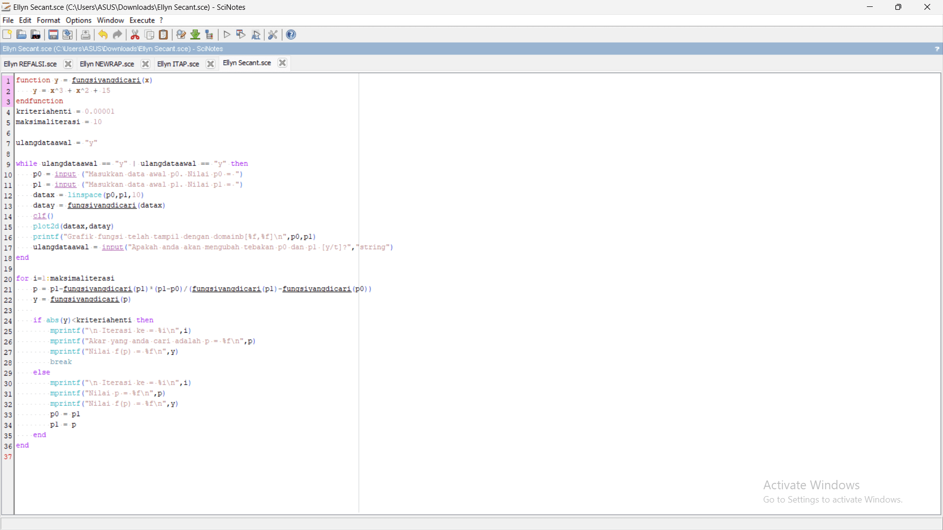Open SciNotes help with the blue question icon

pyautogui.click(x=291, y=34)
